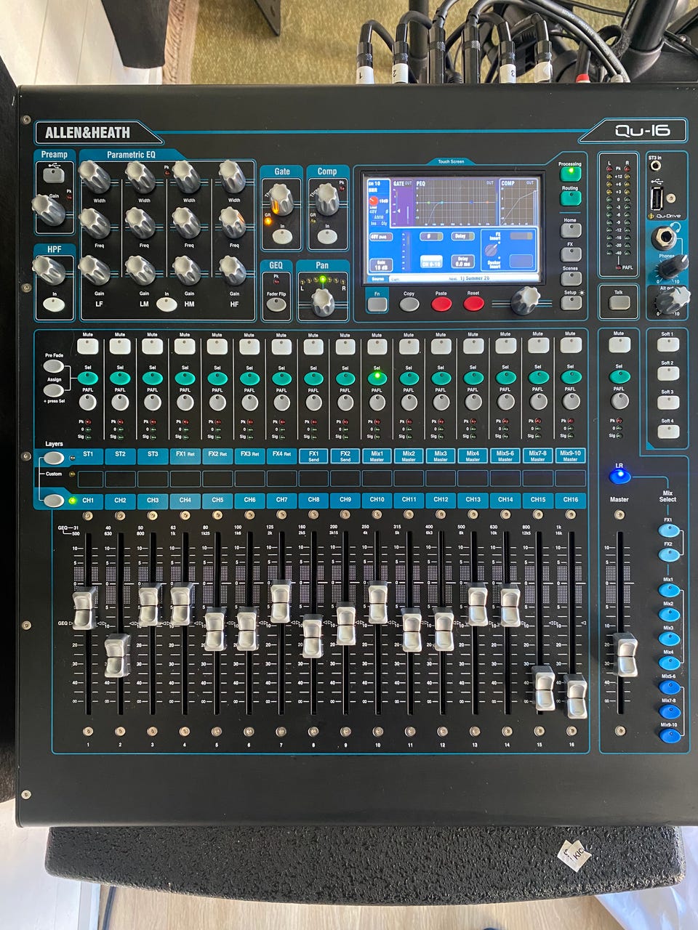698x930 pixels.
Task: Open the Setup screen key
Action: (x=571, y=303)
